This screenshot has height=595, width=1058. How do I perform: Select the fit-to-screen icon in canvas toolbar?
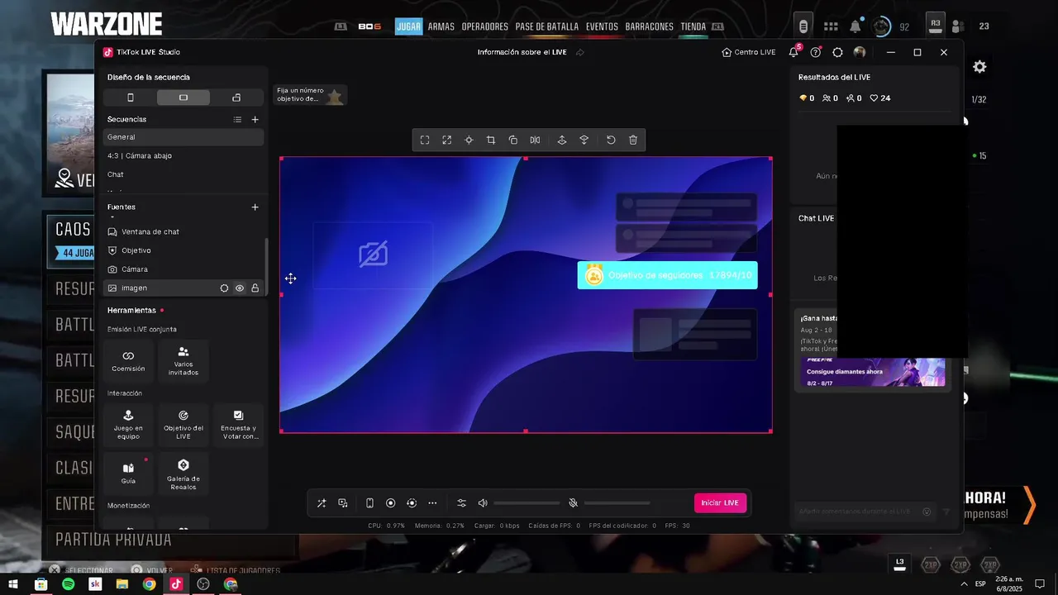[425, 140]
